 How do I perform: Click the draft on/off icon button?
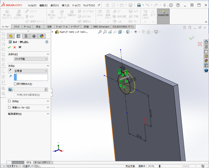point(10,90)
